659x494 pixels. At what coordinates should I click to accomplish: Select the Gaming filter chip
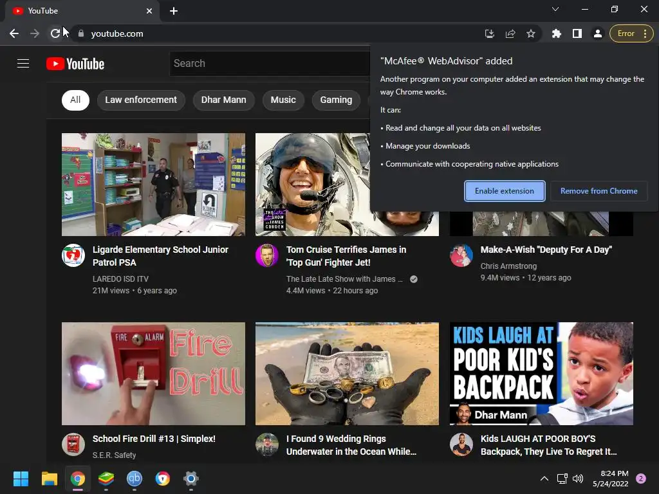point(336,100)
